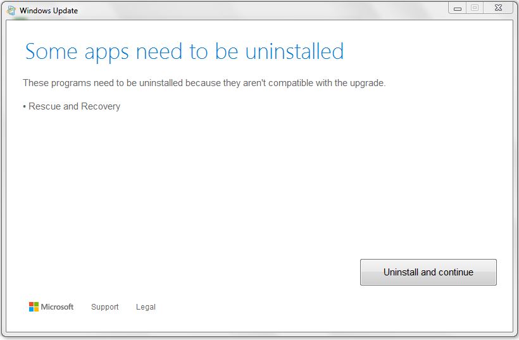519x340 pixels.
Task: Open the Legal link
Action: [x=146, y=307]
